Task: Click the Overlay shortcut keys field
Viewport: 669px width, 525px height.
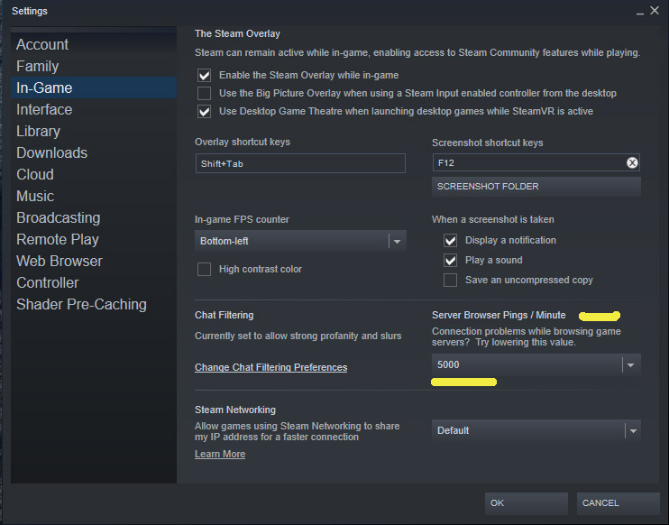Action: click(300, 163)
